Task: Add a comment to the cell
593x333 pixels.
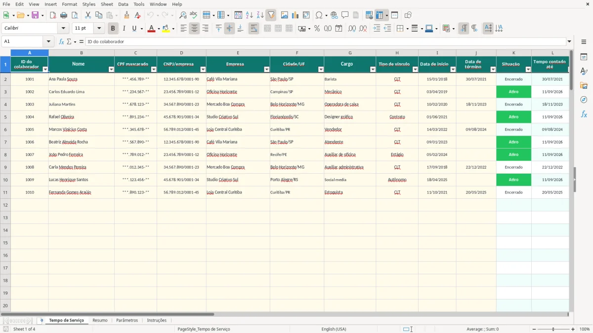Action: [345, 15]
